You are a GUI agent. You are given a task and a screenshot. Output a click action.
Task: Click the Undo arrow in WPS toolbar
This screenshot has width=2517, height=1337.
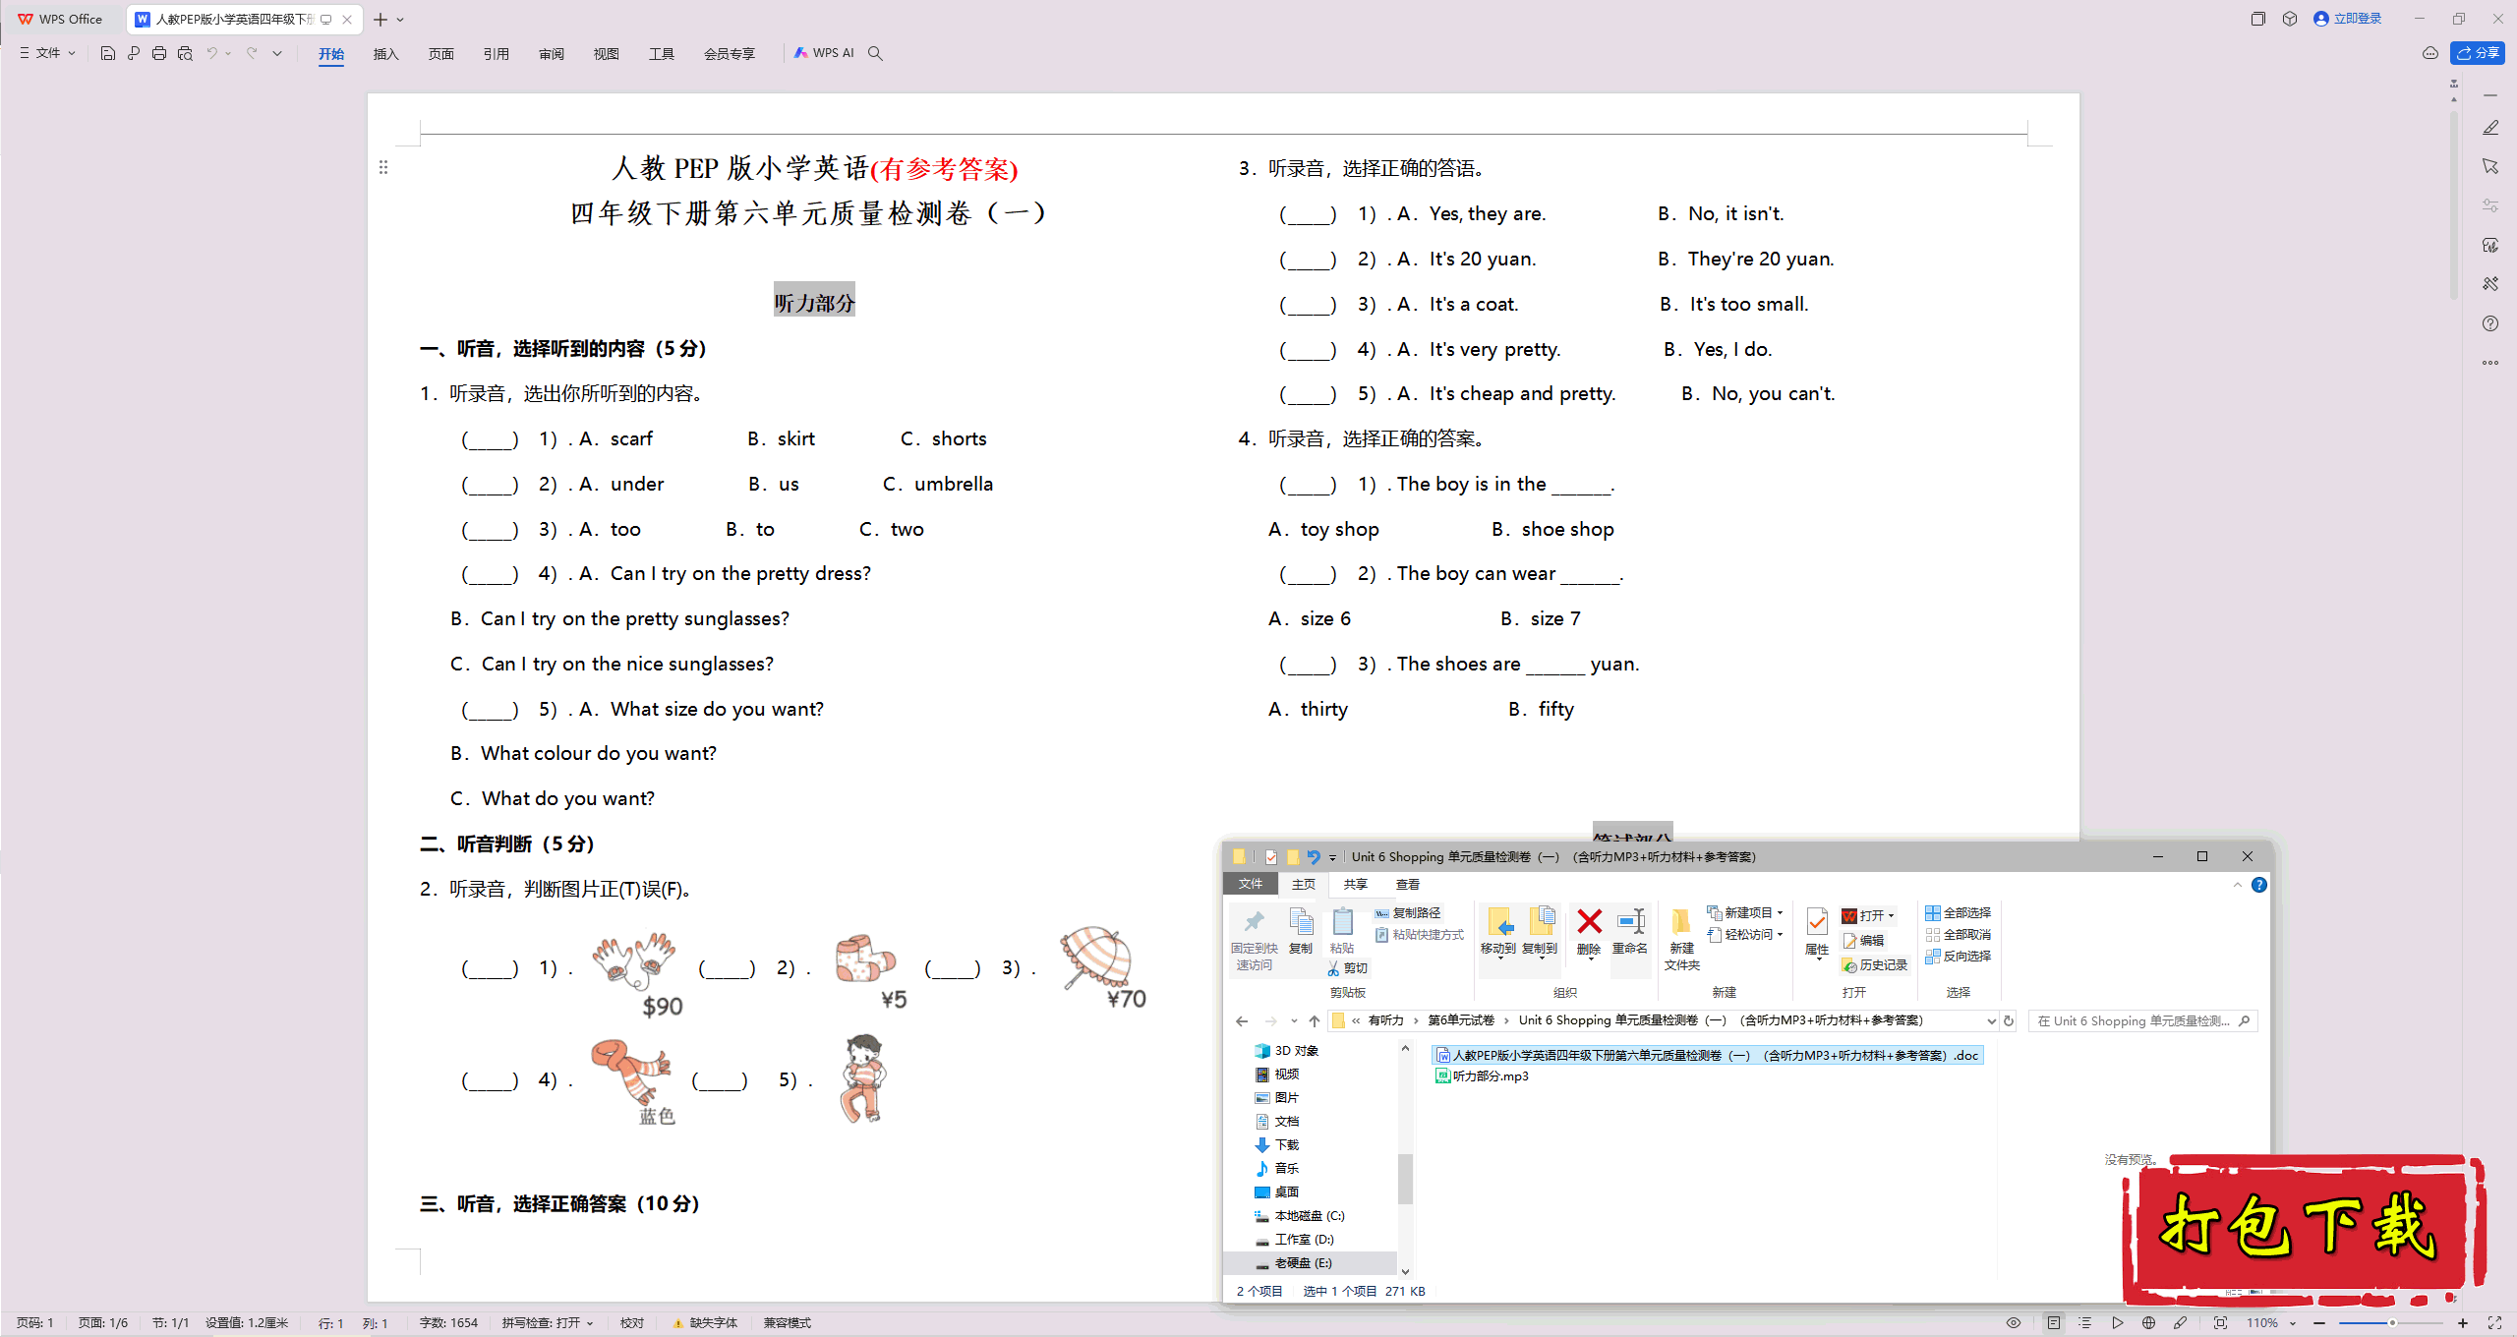coord(211,53)
